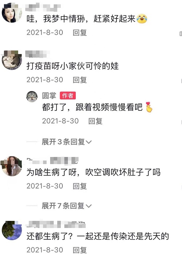The height and width of the screenshot is (254, 182).
Task: Reply to the 还都生病了 comment
Action: click(x=80, y=250)
